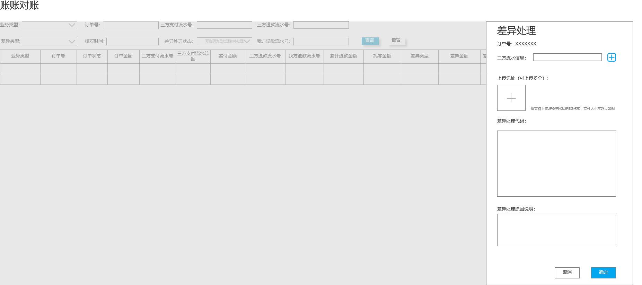Click the 订单状态 column header
The width and height of the screenshot is (642, 285).
click(x=92, y=56)
